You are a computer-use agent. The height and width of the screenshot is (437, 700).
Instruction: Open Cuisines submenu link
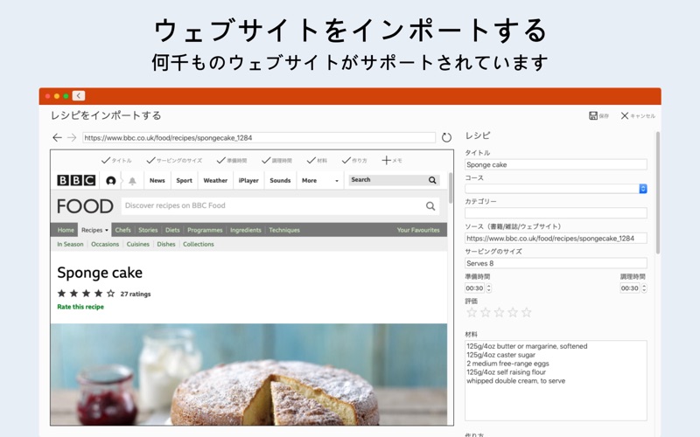138,245
